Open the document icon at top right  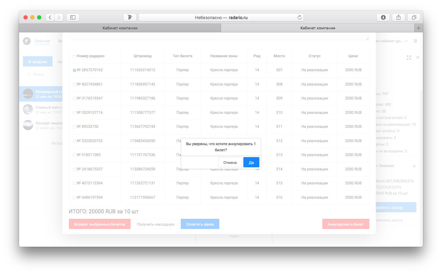click(415, 41)
